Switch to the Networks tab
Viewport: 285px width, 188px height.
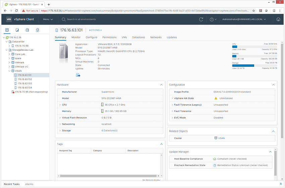point(156,37)
